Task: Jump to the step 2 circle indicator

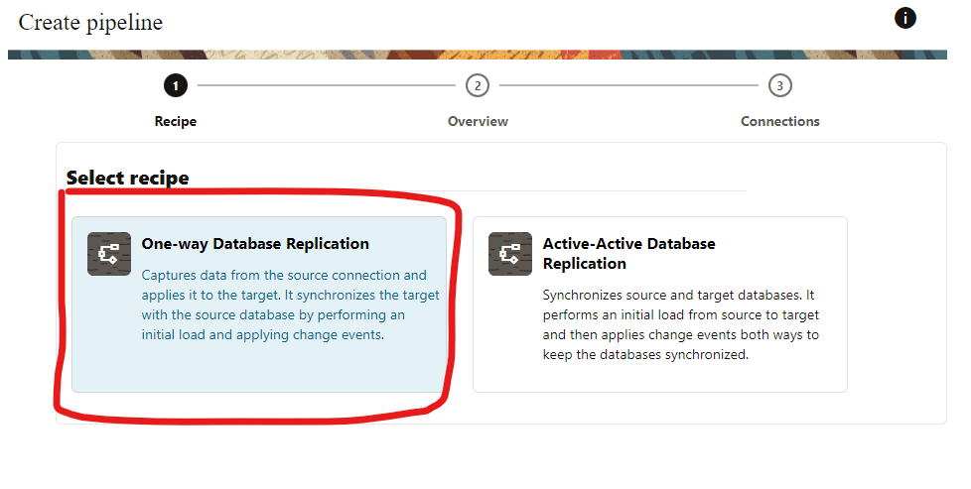Action: point(478,85)
